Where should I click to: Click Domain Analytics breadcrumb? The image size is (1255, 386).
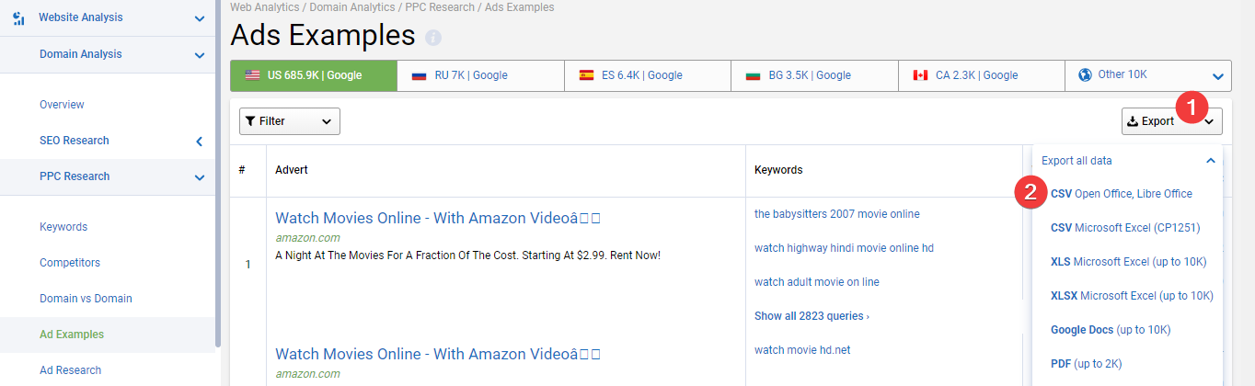coord(353,7)
